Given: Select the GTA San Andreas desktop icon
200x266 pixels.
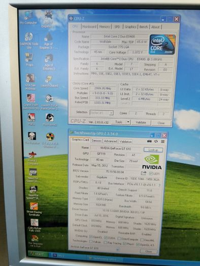Looking at the screenshot, I should pos(30,82).
